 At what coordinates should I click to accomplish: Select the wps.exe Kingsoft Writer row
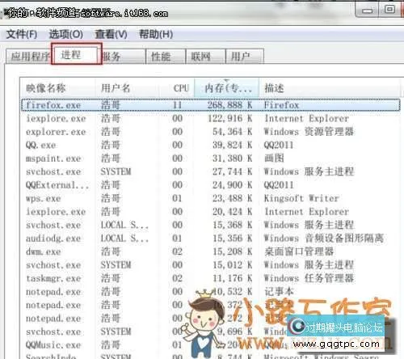(x=211, y=198)
